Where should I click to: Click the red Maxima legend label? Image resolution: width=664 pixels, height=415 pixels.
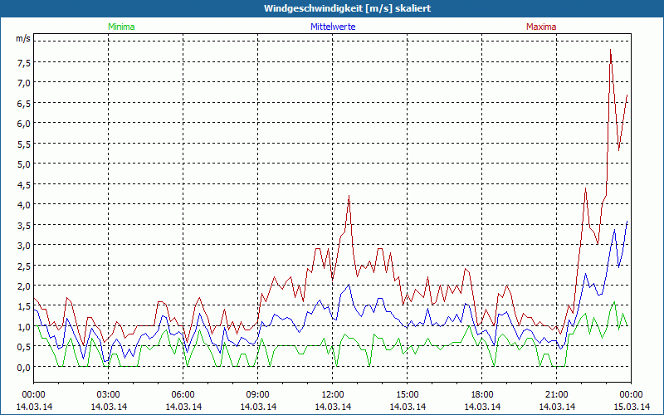(x=541, y=27)
